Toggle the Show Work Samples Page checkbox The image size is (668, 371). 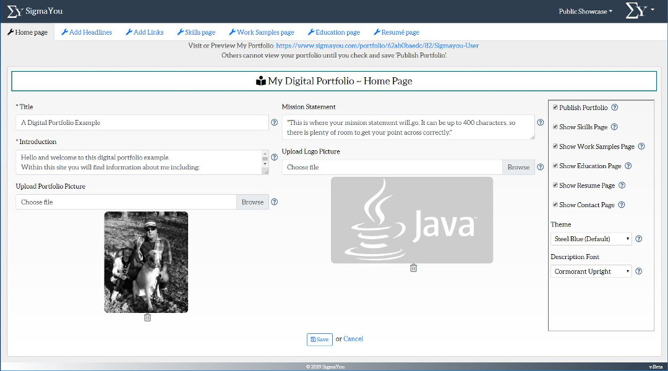(555, 146)
